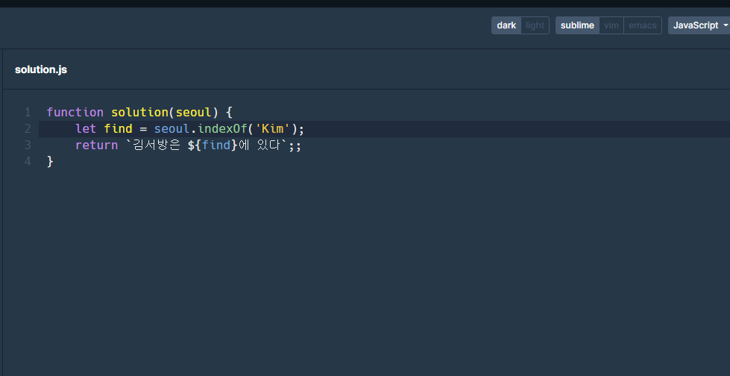Screen dimensions: 730x376
Task: Select emacs keybinding mode
Action: tap(643, 25)
